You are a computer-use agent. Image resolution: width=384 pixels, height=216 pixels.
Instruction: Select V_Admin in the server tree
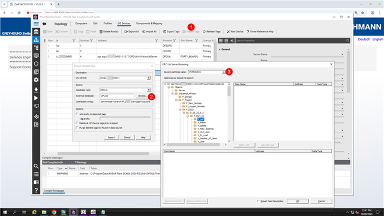pos(202,122)
